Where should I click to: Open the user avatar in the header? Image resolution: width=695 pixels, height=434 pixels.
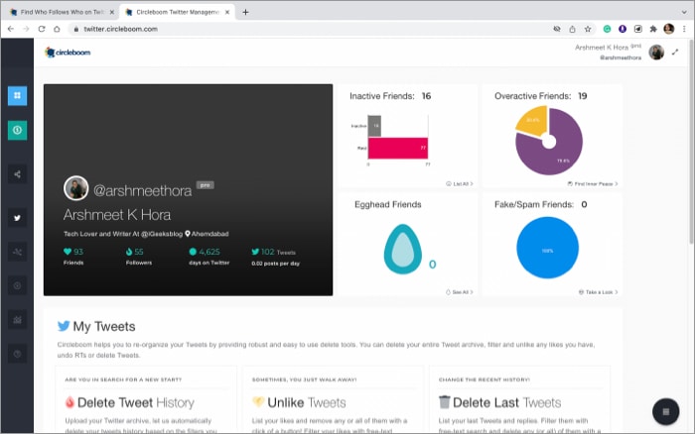pyautogui.click(x=656, y=53)
